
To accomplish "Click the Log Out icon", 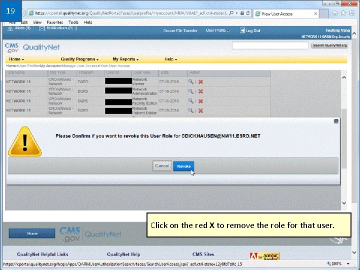I will tap(242, 30).
